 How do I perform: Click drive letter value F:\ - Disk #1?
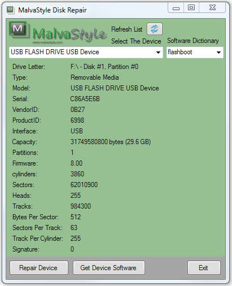tap(104, 67)
